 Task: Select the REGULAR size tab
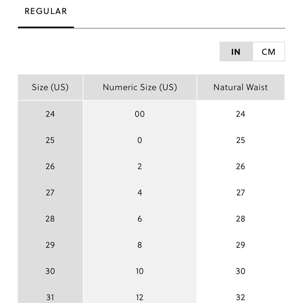click(x=46, y=12)
